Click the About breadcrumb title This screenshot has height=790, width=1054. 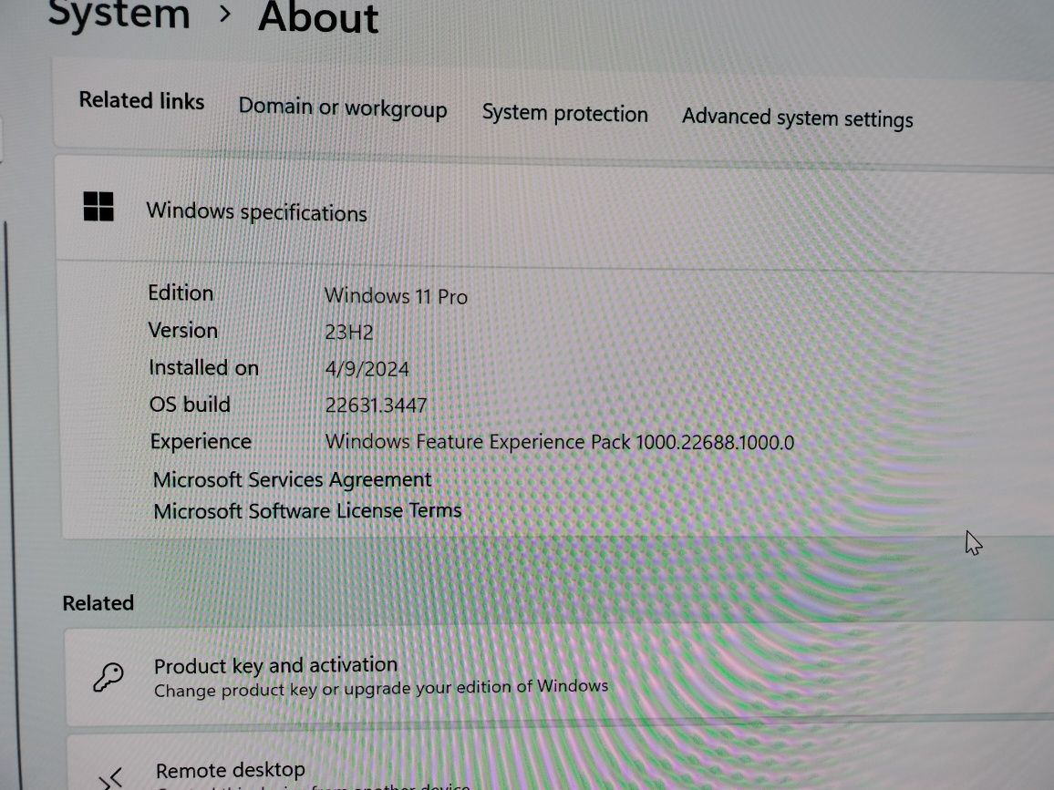[x=318, y=16]
